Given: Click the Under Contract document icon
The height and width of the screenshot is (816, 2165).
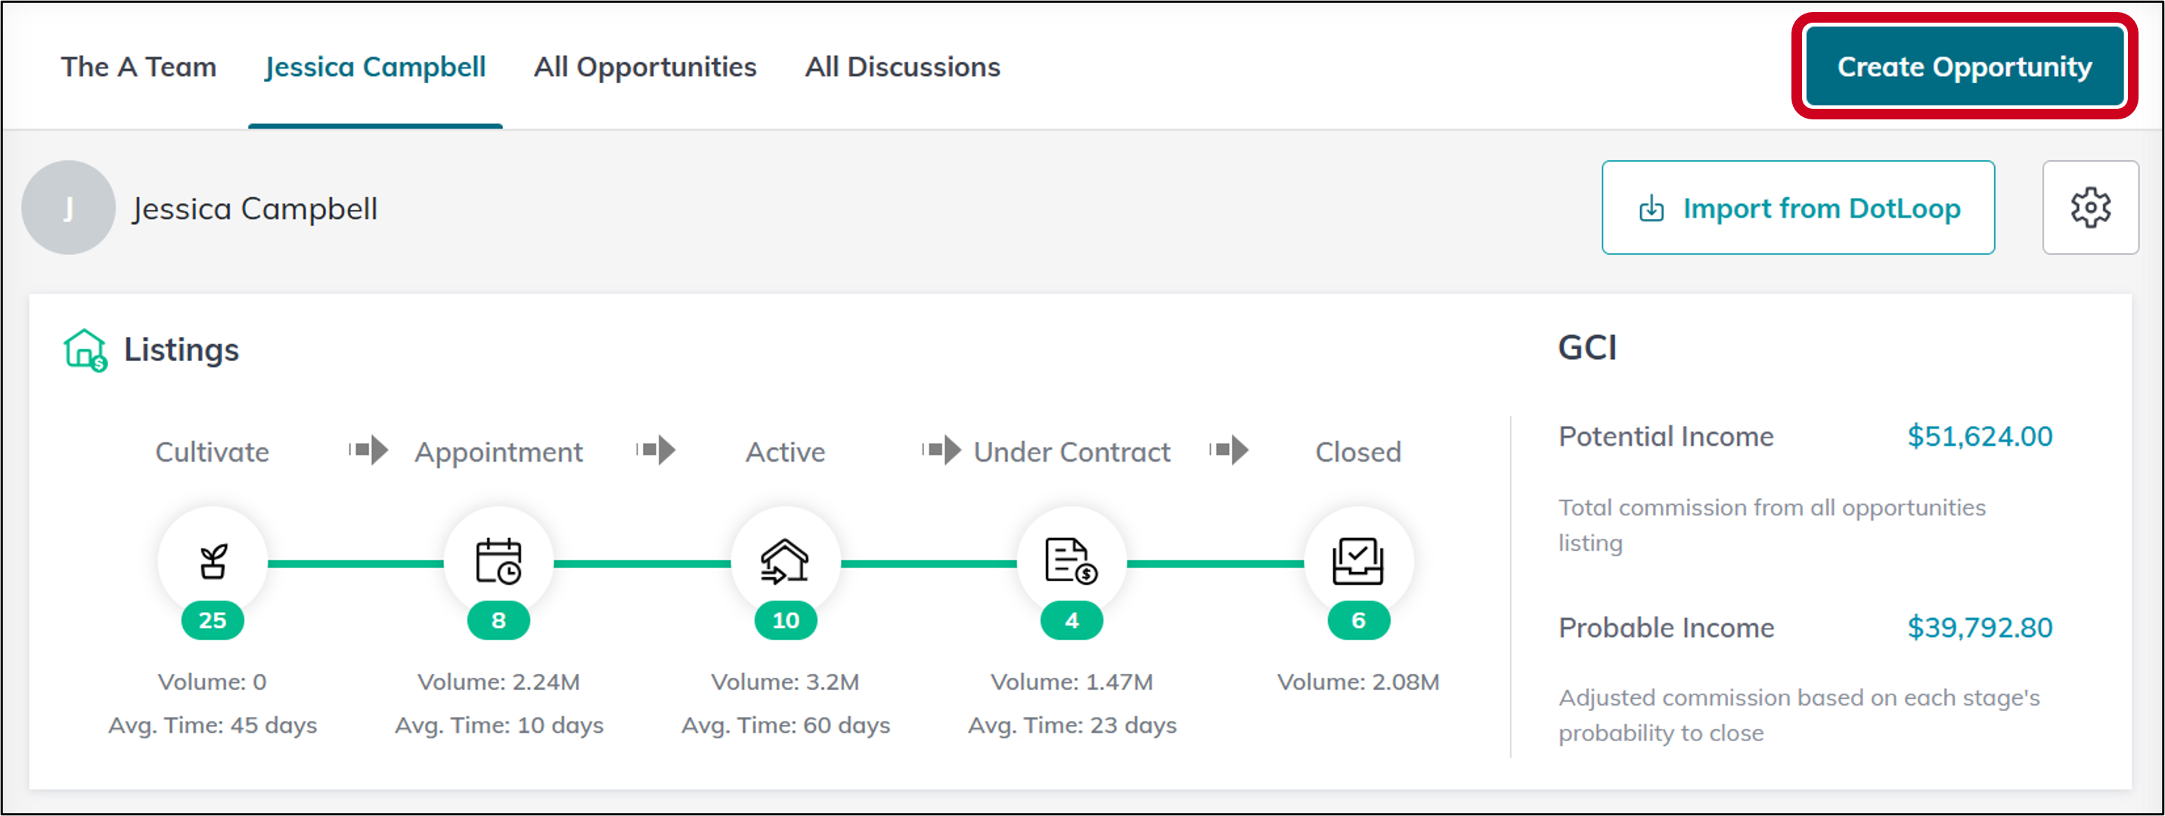Looking at the screenshot, I should coord(1071,561).
